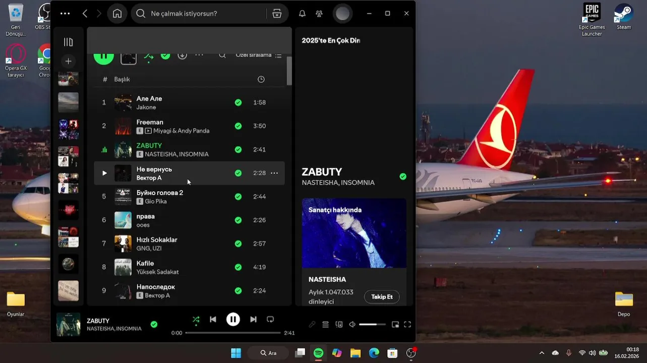The width and height of the screenshot is (647, 363).
Task: Search within the playlist
Action: [x=222, y=55]
